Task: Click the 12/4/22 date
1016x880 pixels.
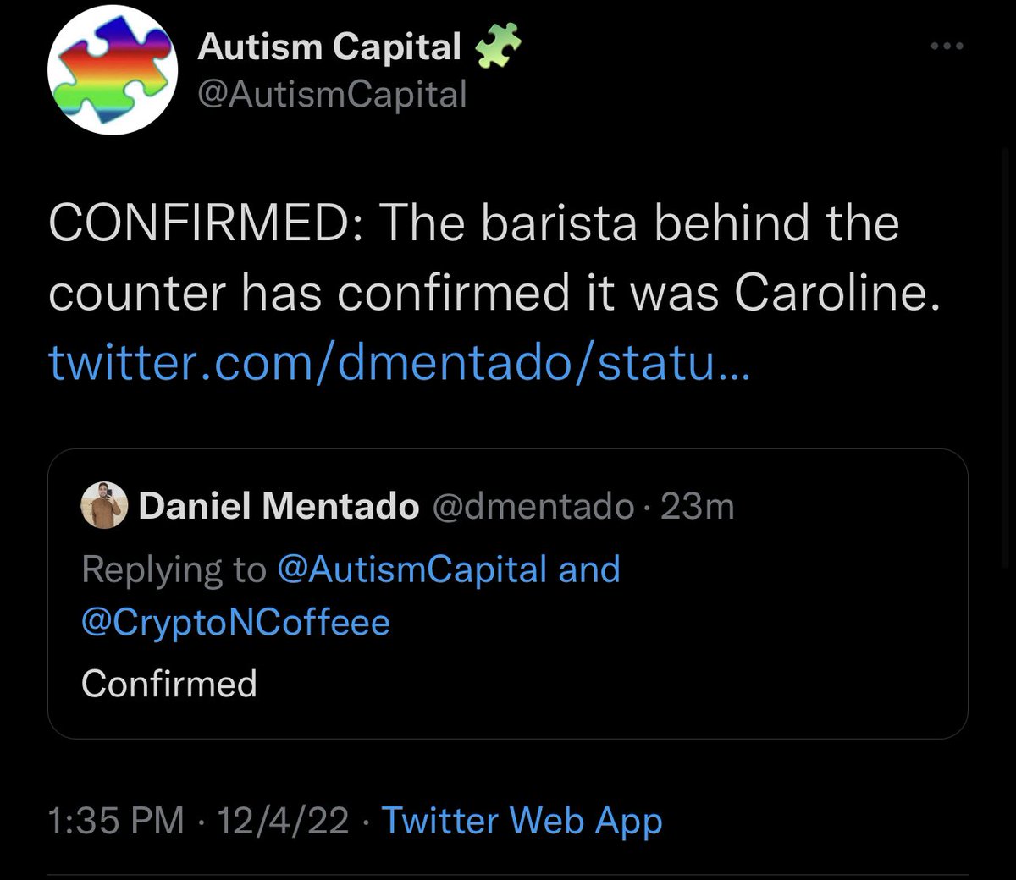Action: click(x=283, y=821)
